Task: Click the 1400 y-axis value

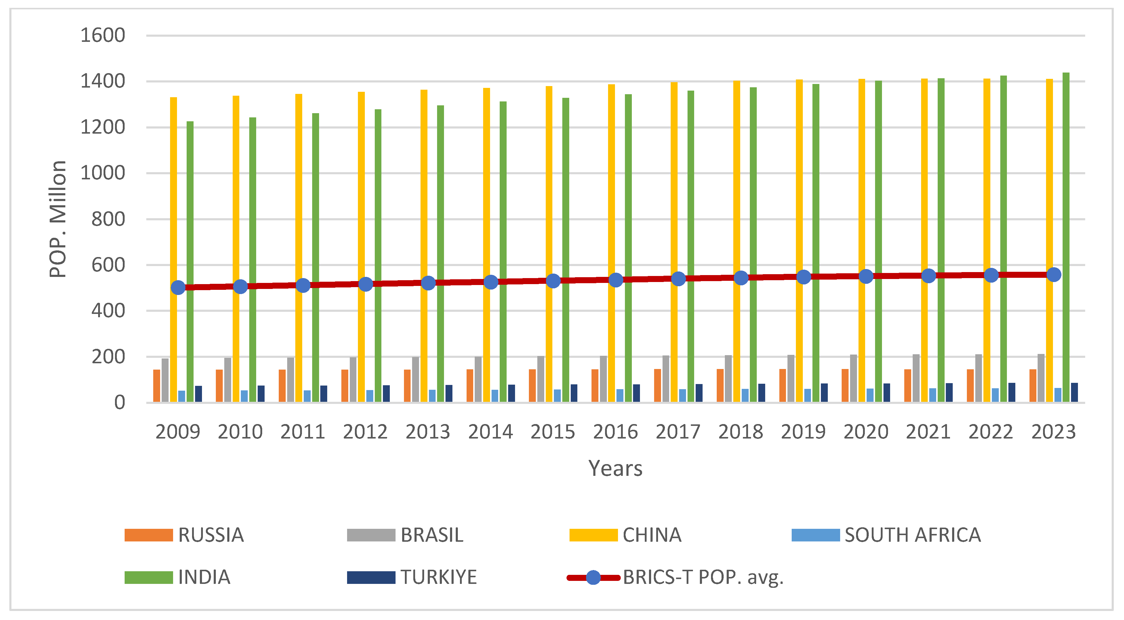Action: click(x=103, y=81)
